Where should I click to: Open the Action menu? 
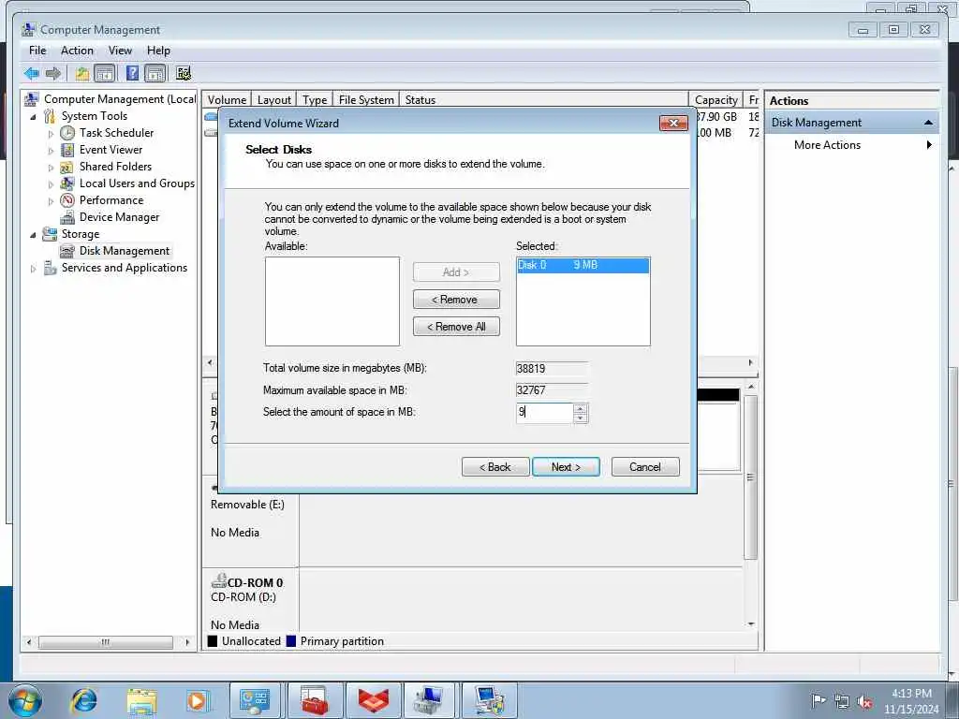point(77,51)
